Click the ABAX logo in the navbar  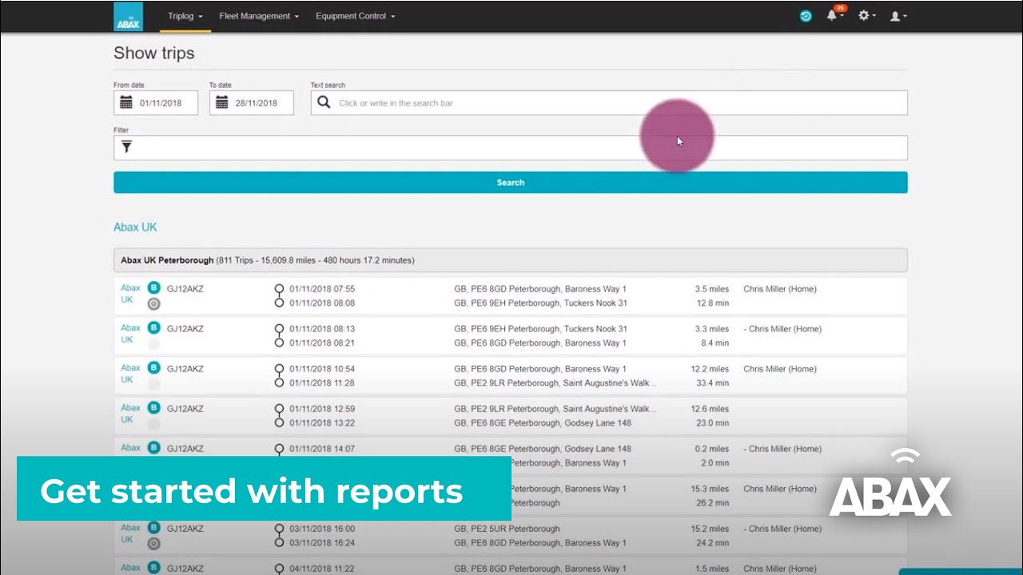[129, 16]
